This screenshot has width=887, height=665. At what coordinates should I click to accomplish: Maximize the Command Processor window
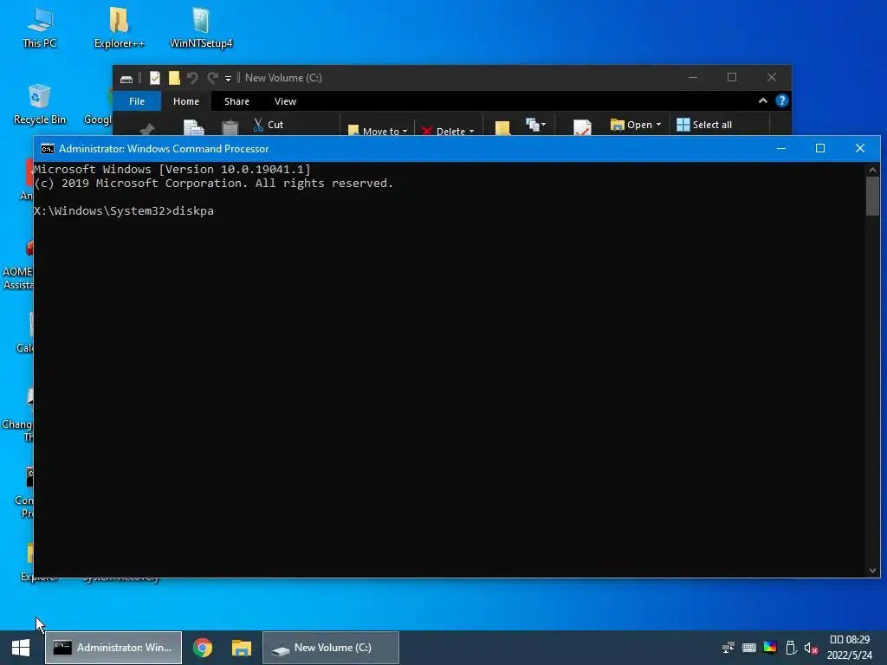click(819, 148)
